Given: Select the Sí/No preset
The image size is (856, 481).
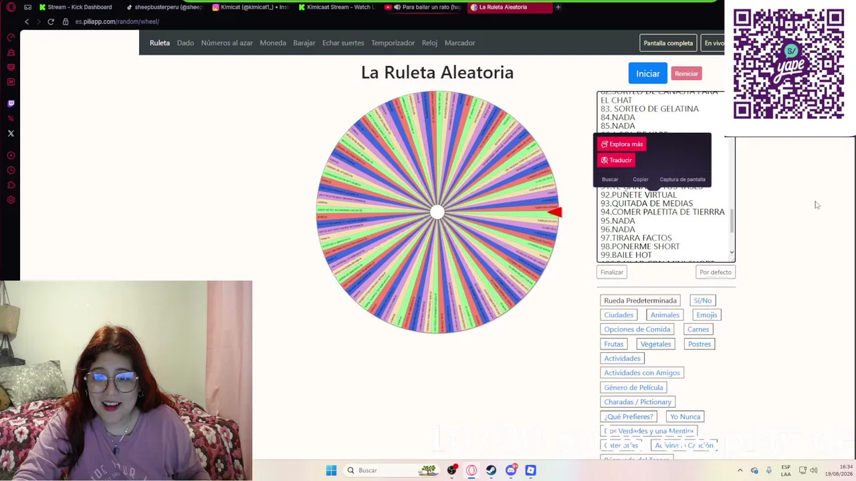Looking at the screenshot, I should pos(702,301).
